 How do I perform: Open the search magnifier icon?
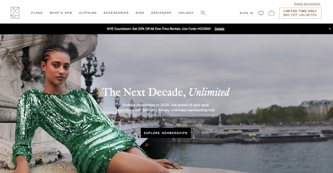(203, 13)
